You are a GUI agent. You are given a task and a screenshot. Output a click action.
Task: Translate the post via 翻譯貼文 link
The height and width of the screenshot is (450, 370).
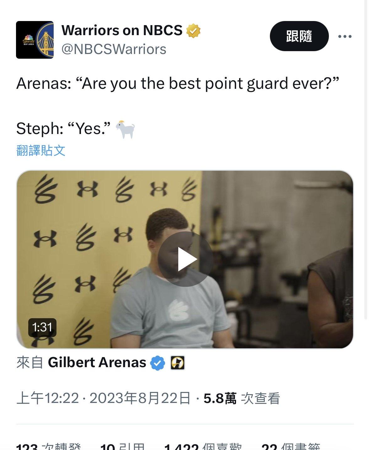[x=41, y=151]
